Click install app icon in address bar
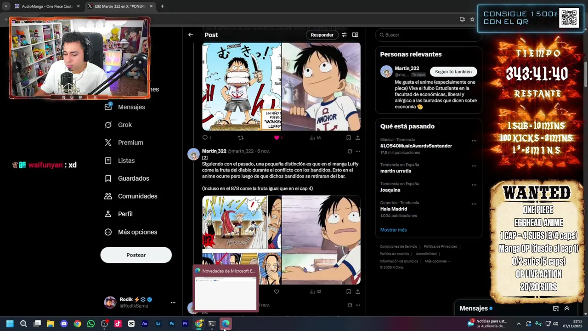 [x=462, y=19]
